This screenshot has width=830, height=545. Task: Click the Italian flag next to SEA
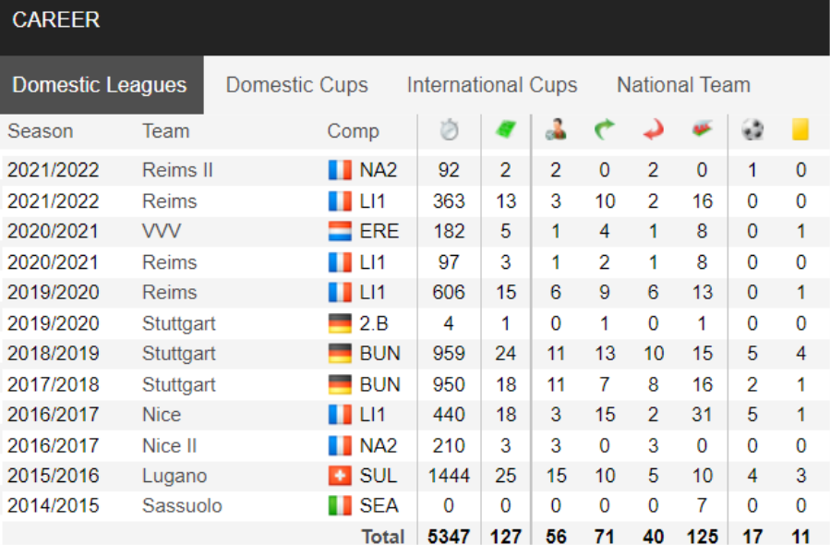click(x=340, y=506)
